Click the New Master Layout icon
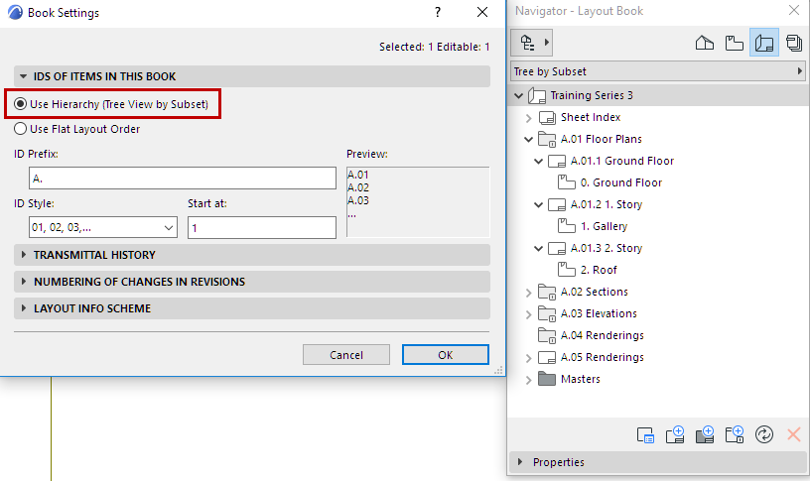The height and width of the screenshot is (481, 810). (706, 434)
